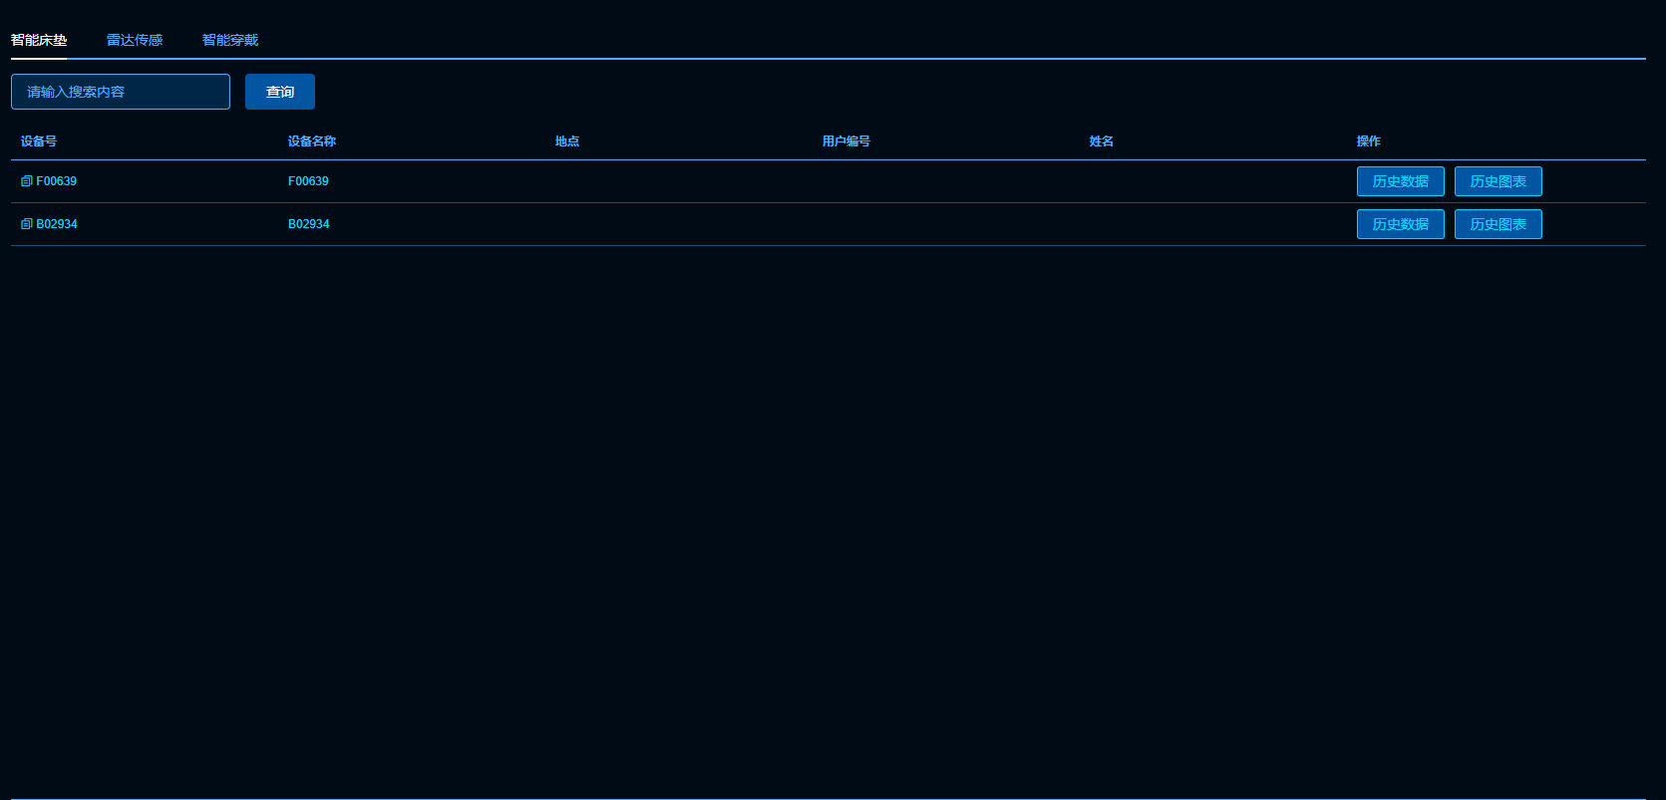1666x800 pixels.
Task: Select the 用户编号 column header
Action: pos(846,141)
